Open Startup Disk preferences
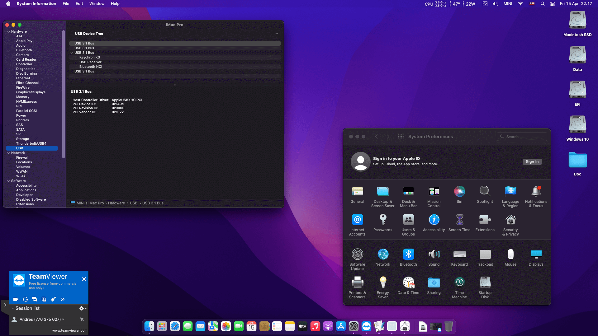 (x=485, y=287)
